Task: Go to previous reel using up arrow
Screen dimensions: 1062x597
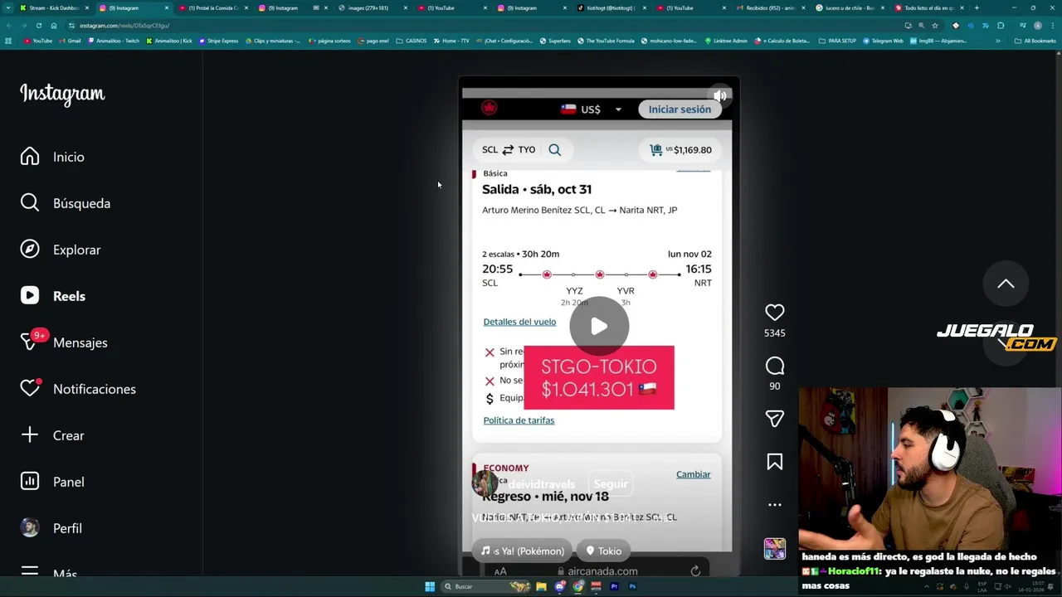Action: coord(1006,284)
